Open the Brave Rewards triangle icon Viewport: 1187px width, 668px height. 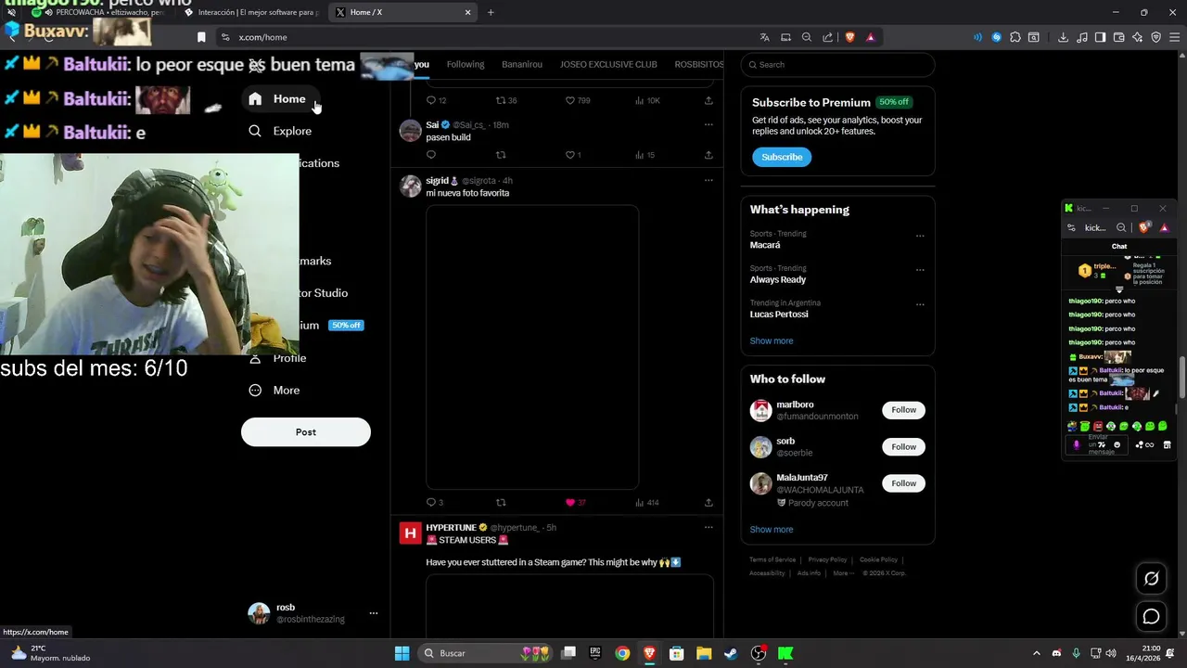click(x=870, y=37)
